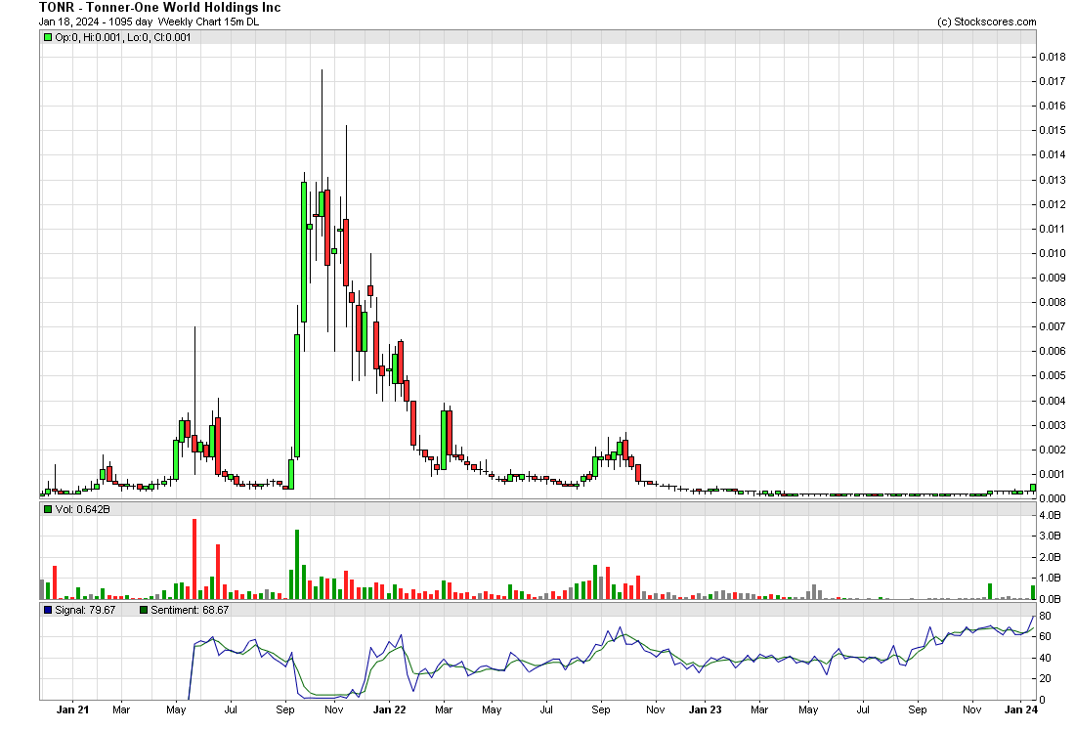This screenshot has height=730, width=1075.
Task: Click the 0.009 price axis label
Action: (x=1053, y=279)
